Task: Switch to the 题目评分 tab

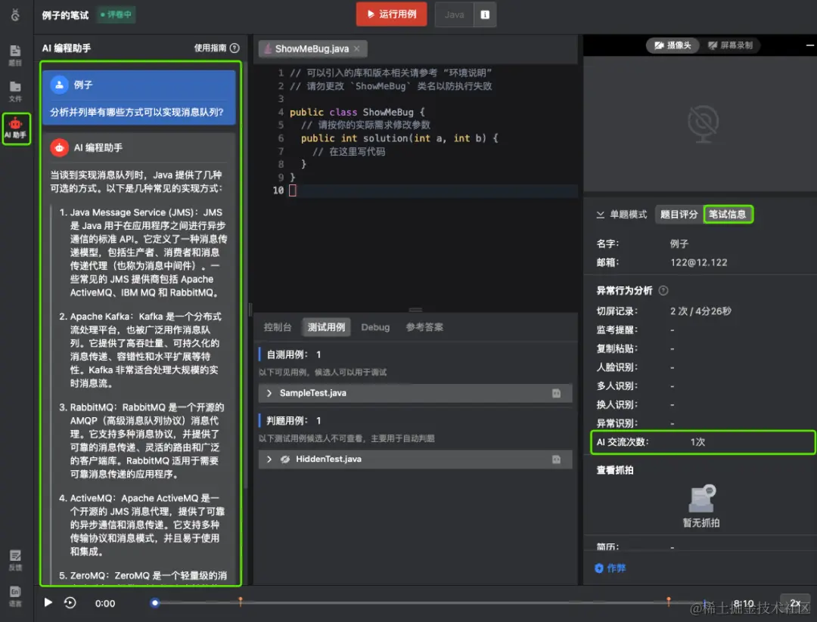Action: 679,214
